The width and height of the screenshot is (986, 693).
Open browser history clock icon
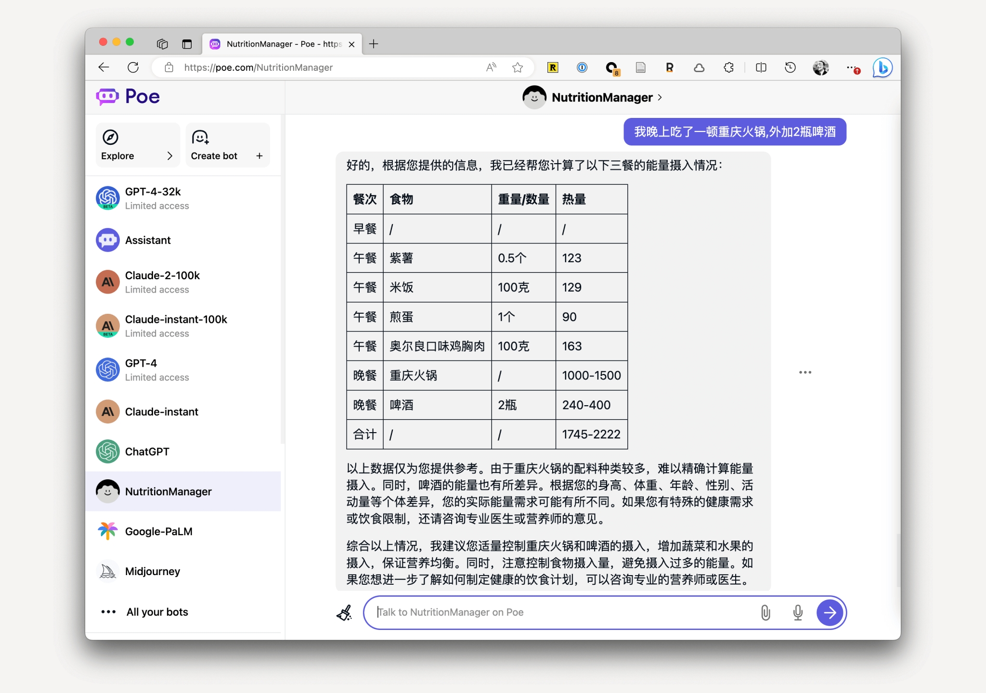point(790,68)
